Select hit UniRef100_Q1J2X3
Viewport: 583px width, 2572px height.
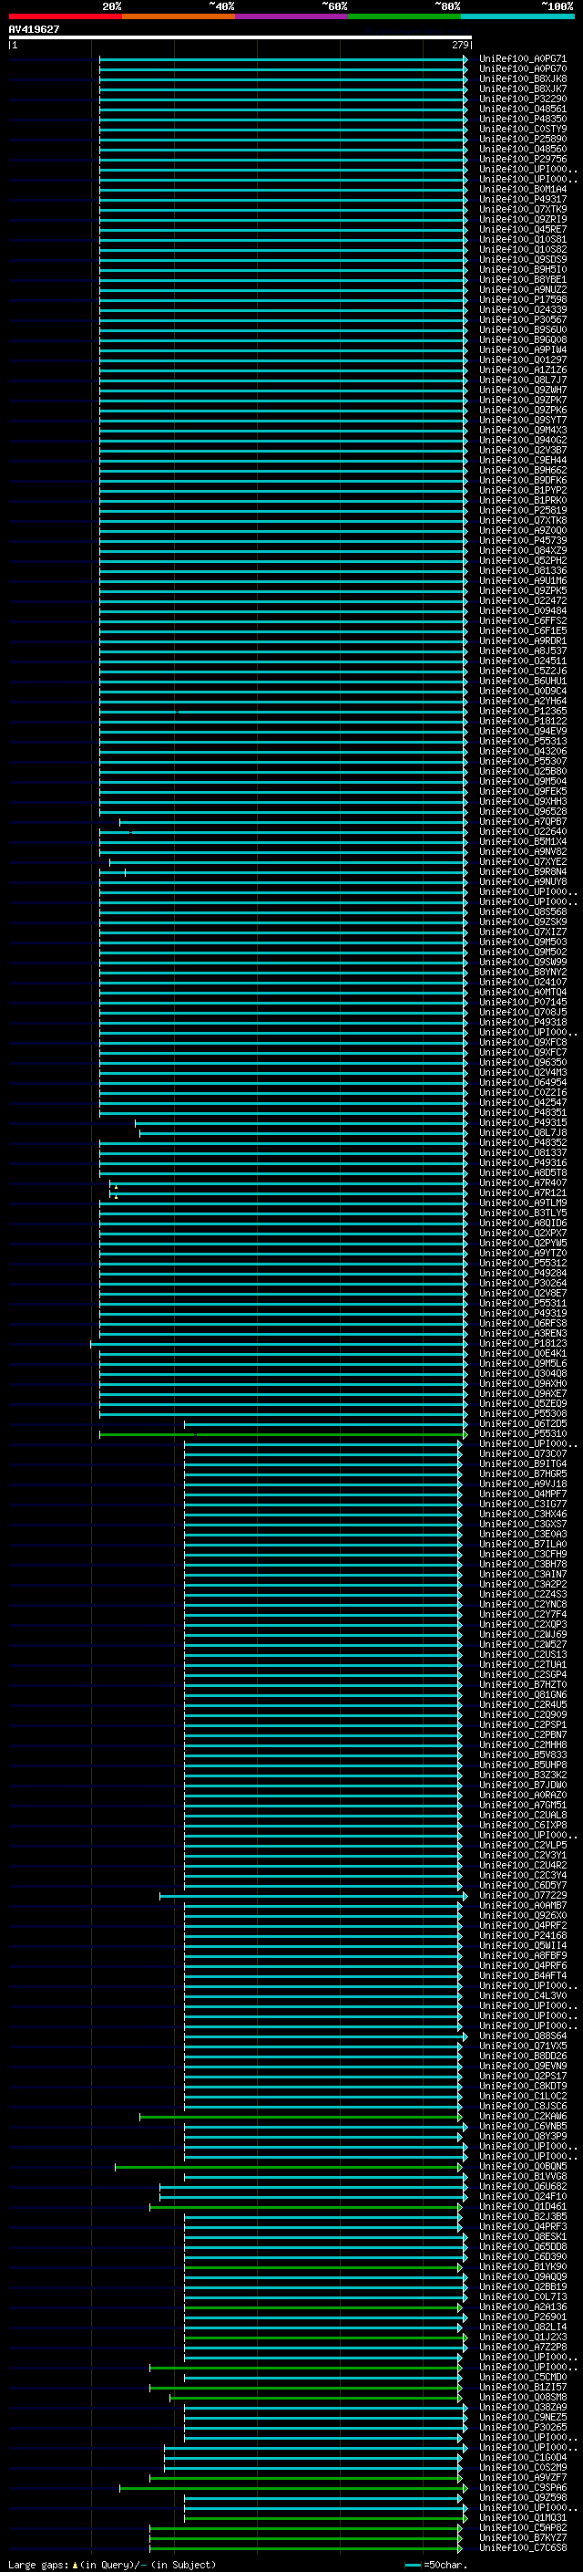(x=522, y=2338)
